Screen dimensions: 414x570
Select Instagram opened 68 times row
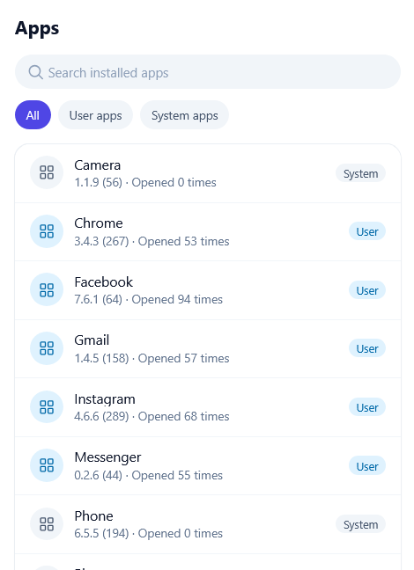[208, 407]
